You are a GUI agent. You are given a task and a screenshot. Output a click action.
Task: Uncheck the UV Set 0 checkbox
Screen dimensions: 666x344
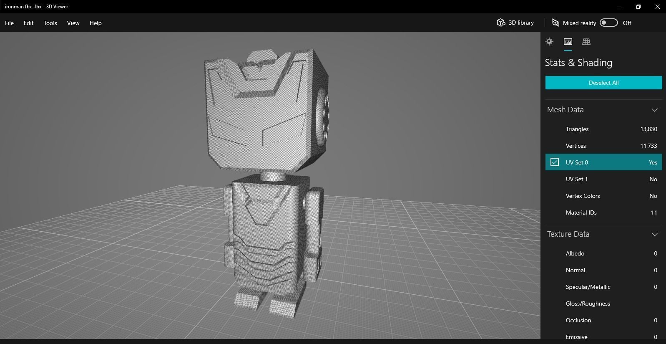pos(554,162)
